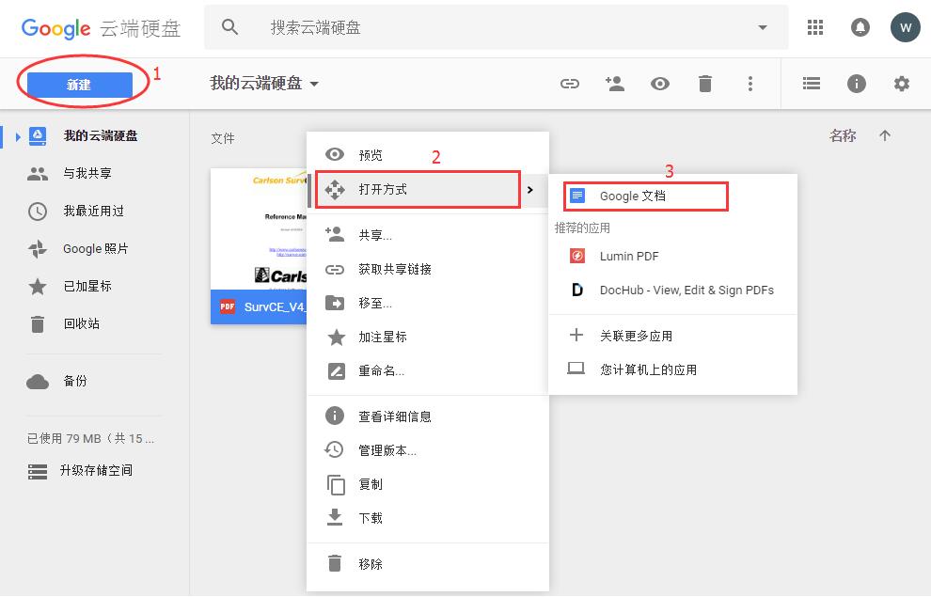Select Lumin PDF in submenu
The height and width of the screenshot is (597, 931).
672,257
